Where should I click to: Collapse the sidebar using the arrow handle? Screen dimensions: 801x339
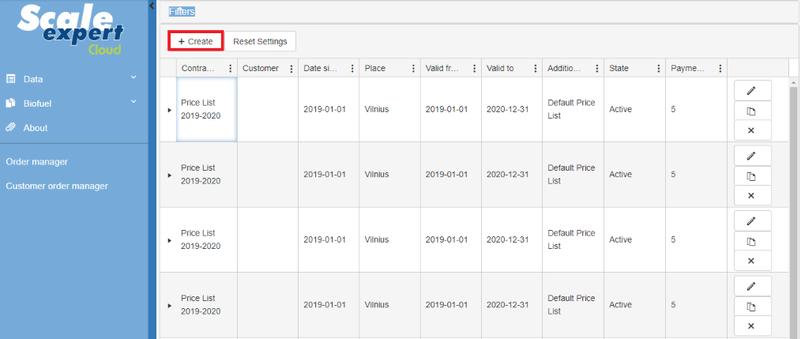152,6
